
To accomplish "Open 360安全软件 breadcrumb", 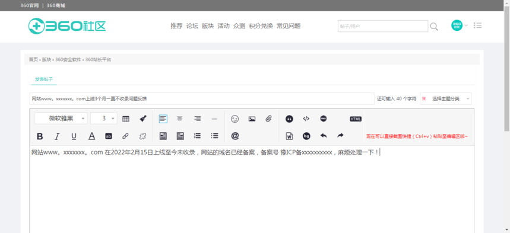I will click(68, 59).
